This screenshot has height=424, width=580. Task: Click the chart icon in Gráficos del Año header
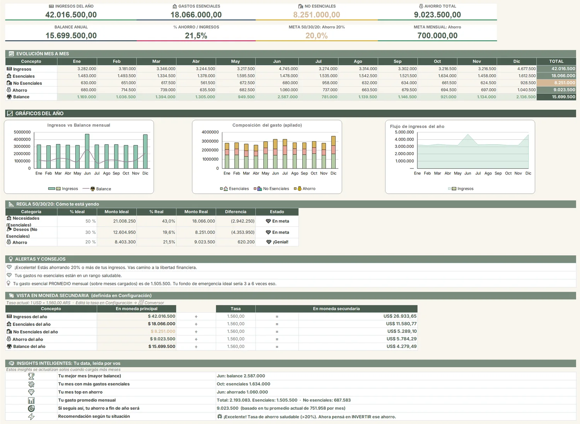click(x=10, y=114)
